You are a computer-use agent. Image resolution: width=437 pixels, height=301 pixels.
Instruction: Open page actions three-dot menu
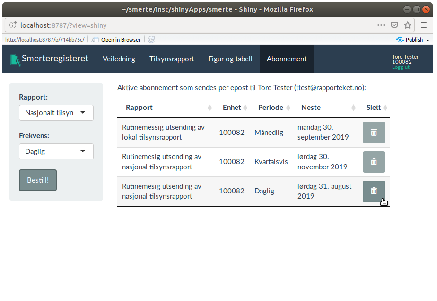click(x=381, y=25)
